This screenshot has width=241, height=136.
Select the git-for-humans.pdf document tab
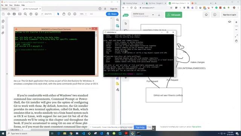point(31,9)
